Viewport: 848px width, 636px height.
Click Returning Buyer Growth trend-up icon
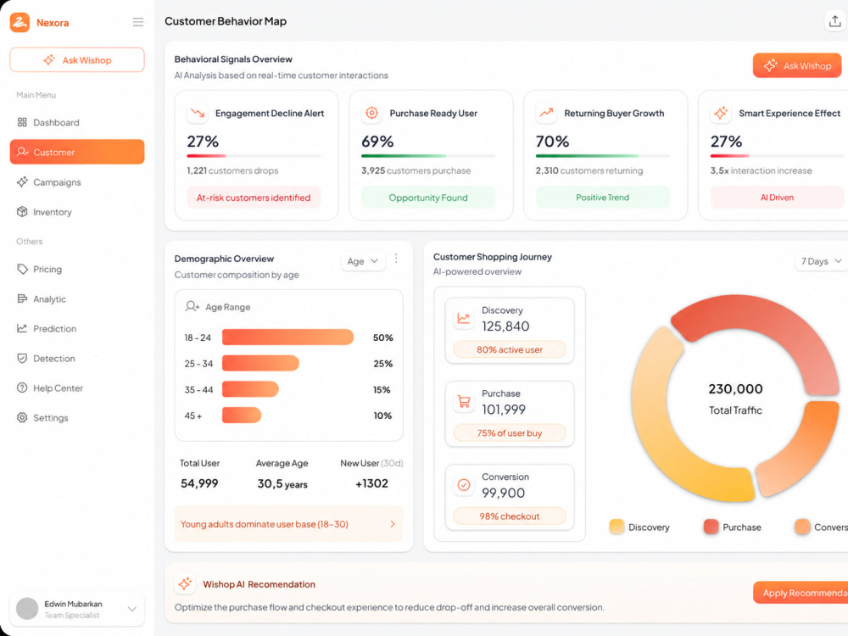546,113
